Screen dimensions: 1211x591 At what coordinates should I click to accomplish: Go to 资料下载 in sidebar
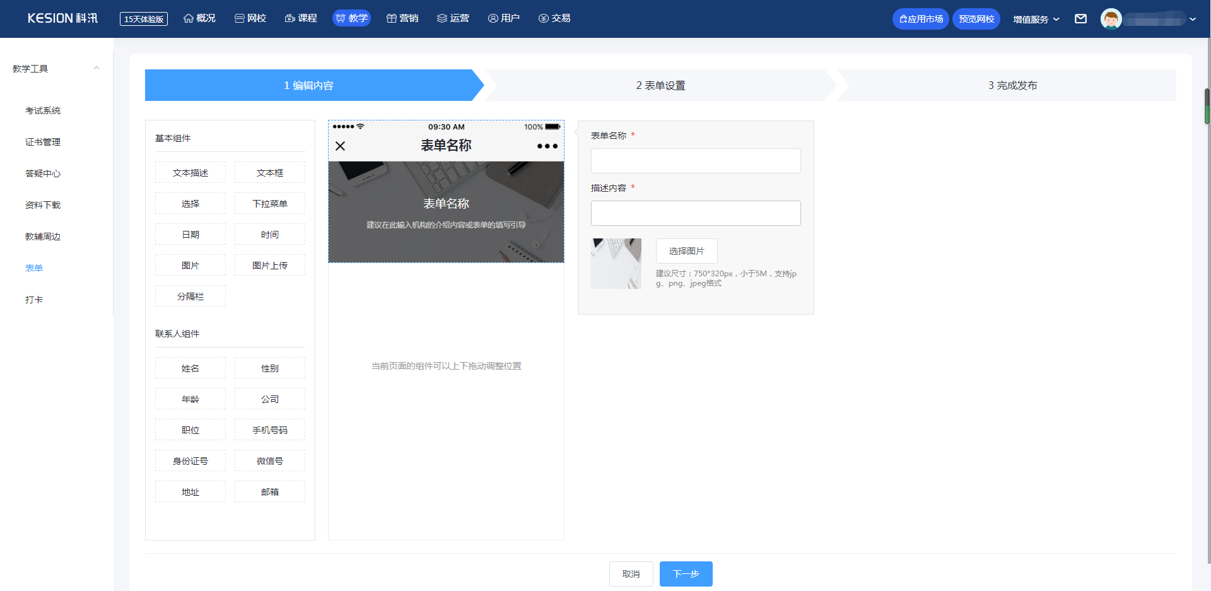[x=43, y=205]
